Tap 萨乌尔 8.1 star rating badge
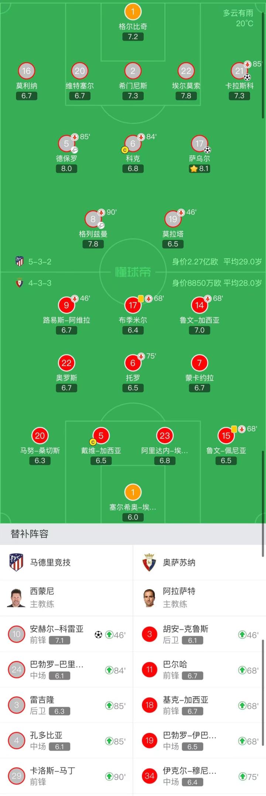266x796 pixels. click(199, 169)
